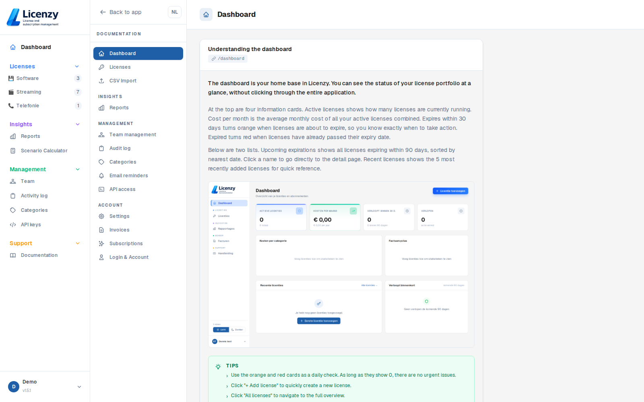Image resolution: width=644 pixels, height=402 pixels.
Task: Click the /dashboard path link badge
Action: pos(228,59)
